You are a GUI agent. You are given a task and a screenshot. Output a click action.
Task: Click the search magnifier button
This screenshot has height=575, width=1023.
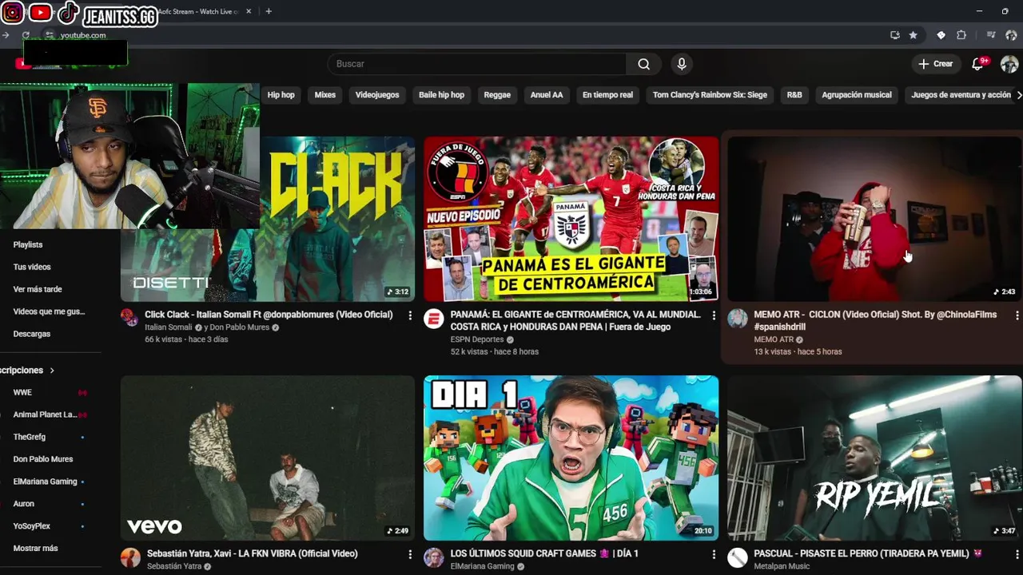643,64
